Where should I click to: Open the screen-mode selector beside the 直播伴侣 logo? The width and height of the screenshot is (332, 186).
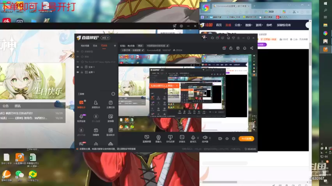(105, 38)
